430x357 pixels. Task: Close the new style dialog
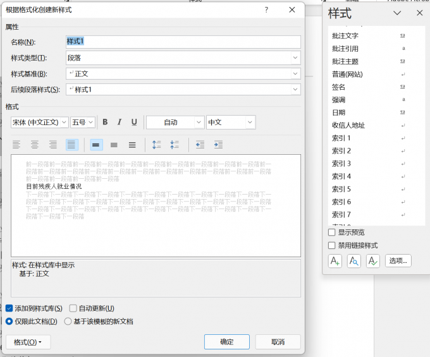pos(292,10)
